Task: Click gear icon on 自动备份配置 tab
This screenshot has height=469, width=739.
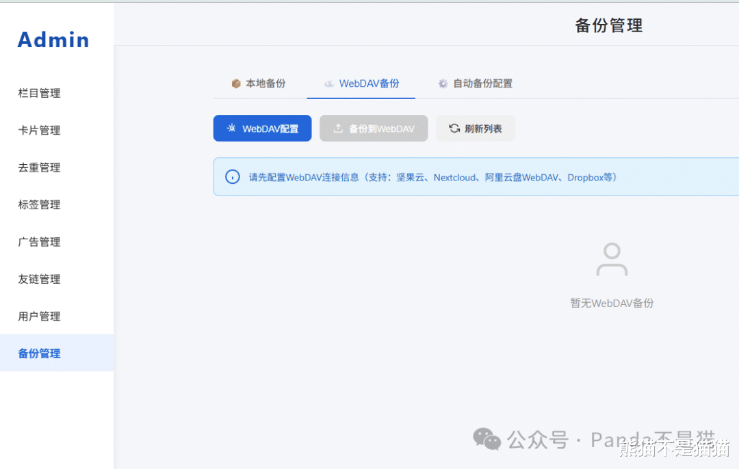Action: [443, 84]
